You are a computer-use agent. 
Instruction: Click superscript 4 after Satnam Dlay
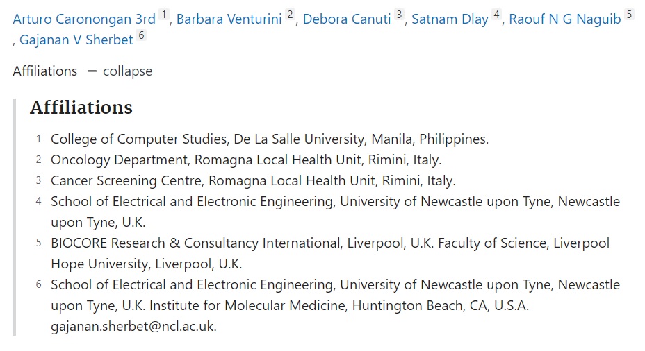pyautogui.click(x=497, y=15)
